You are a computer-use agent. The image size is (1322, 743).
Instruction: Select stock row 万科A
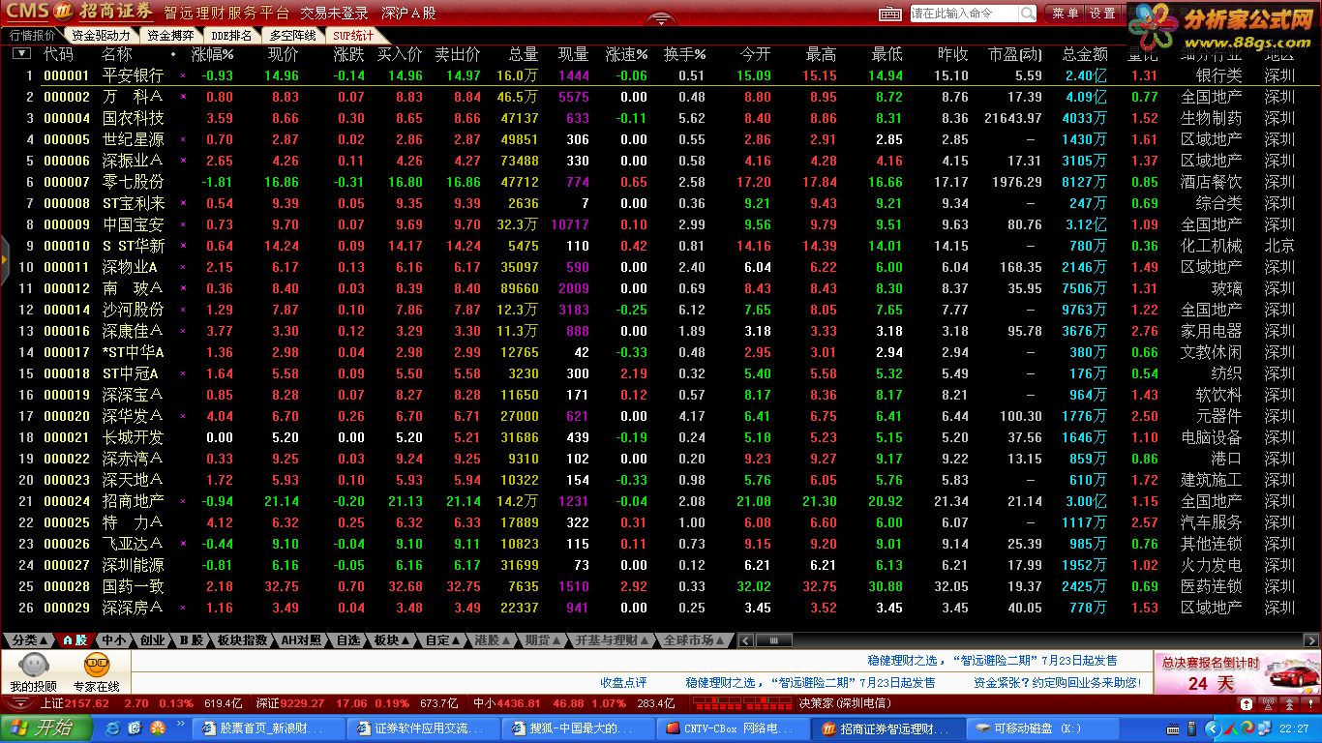point(661,97)
